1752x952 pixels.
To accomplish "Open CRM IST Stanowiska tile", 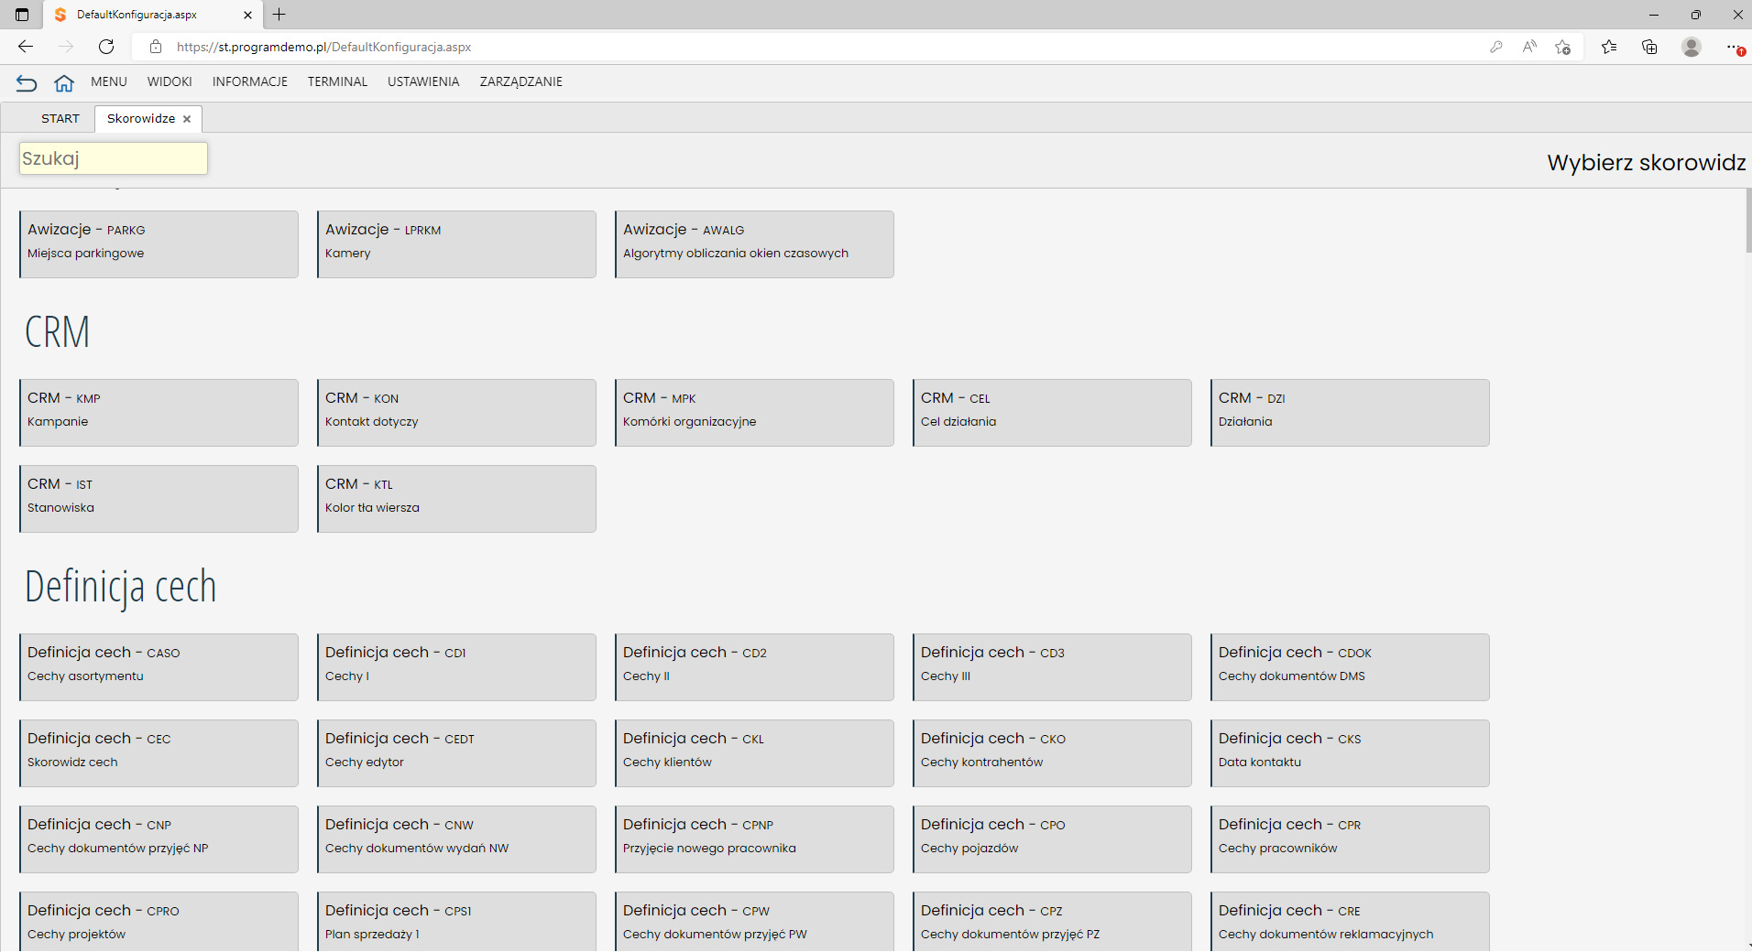I will pos(159,499).
